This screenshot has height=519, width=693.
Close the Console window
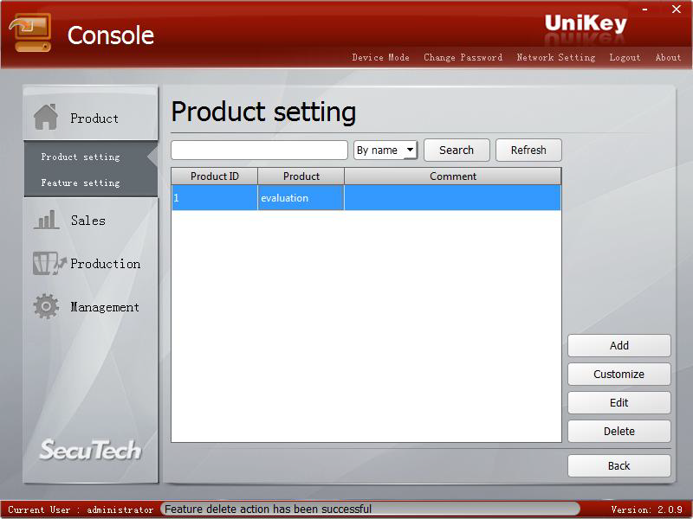(677, 10)
